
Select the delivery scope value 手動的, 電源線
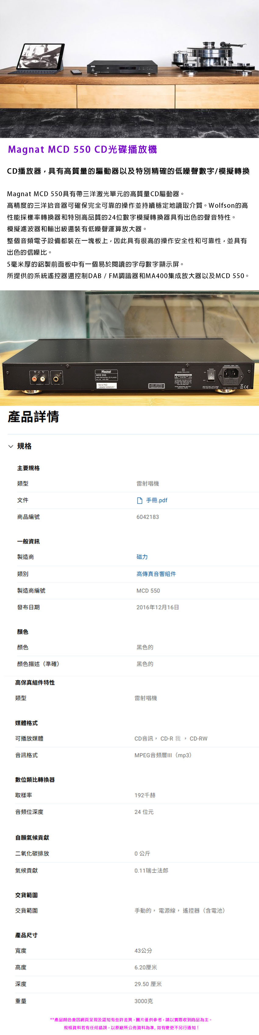(180, 910)
